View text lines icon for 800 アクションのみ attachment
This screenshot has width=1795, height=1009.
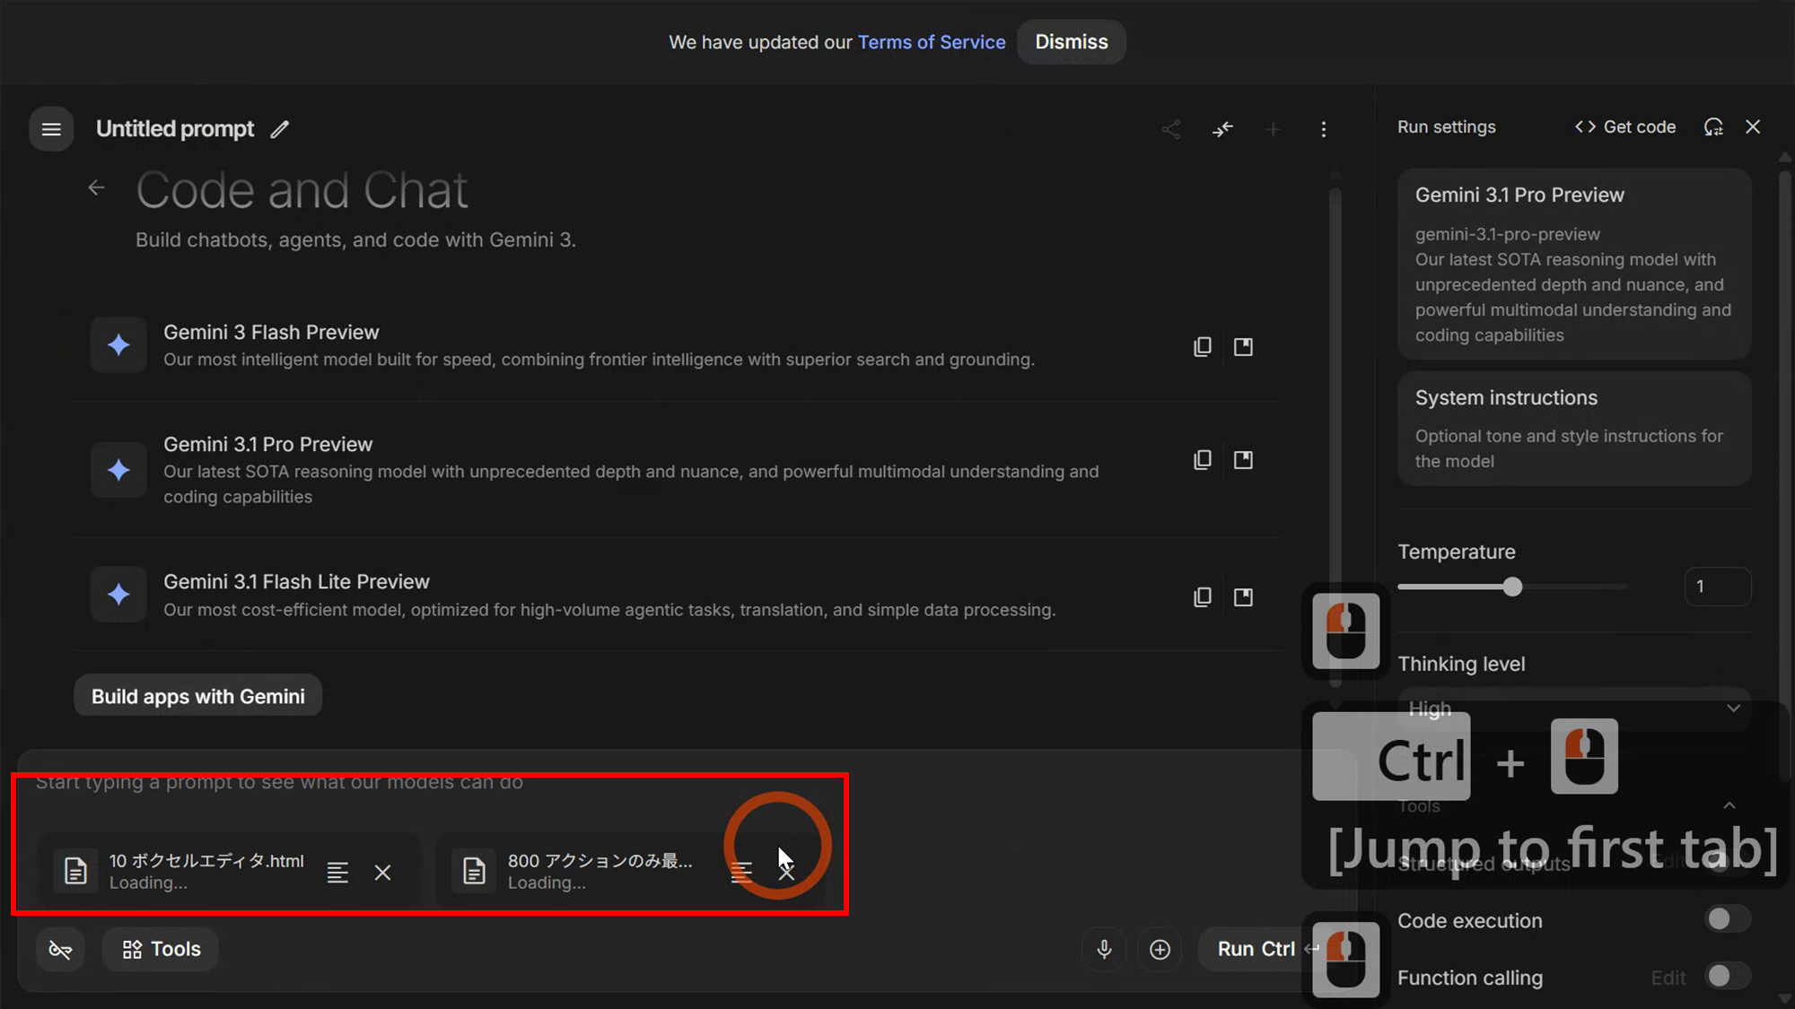(741, 873)
